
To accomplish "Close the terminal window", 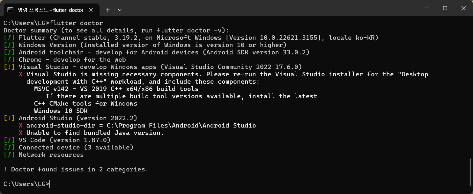I will (463, 9).
